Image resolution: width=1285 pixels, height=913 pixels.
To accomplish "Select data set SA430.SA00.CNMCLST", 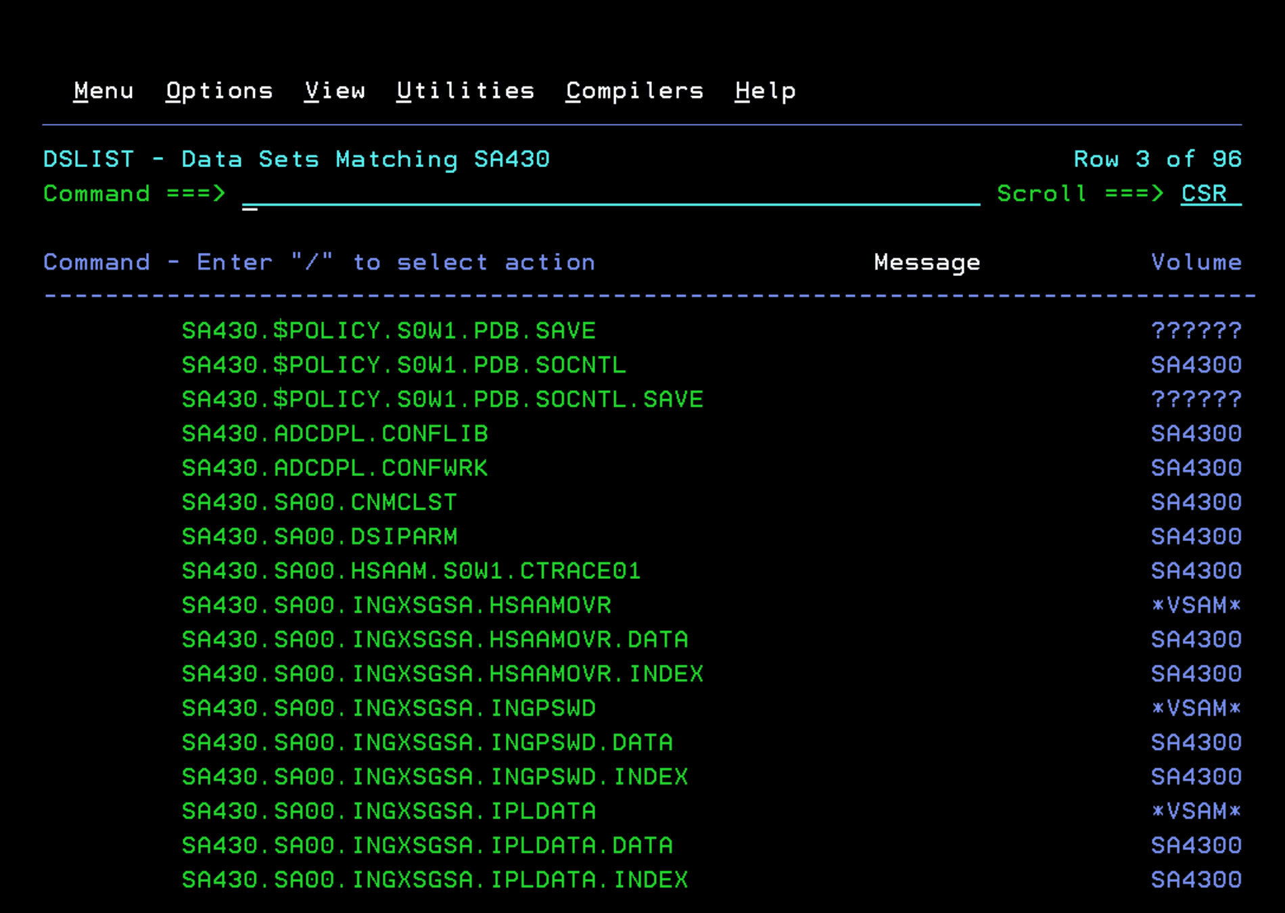I will pyautogui.click(x=319, y=502).
